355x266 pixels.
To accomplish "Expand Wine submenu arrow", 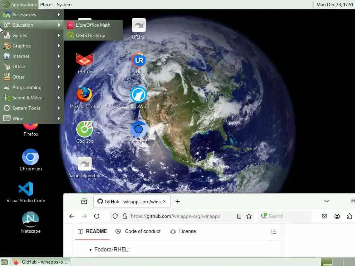I will pos(59,118).
